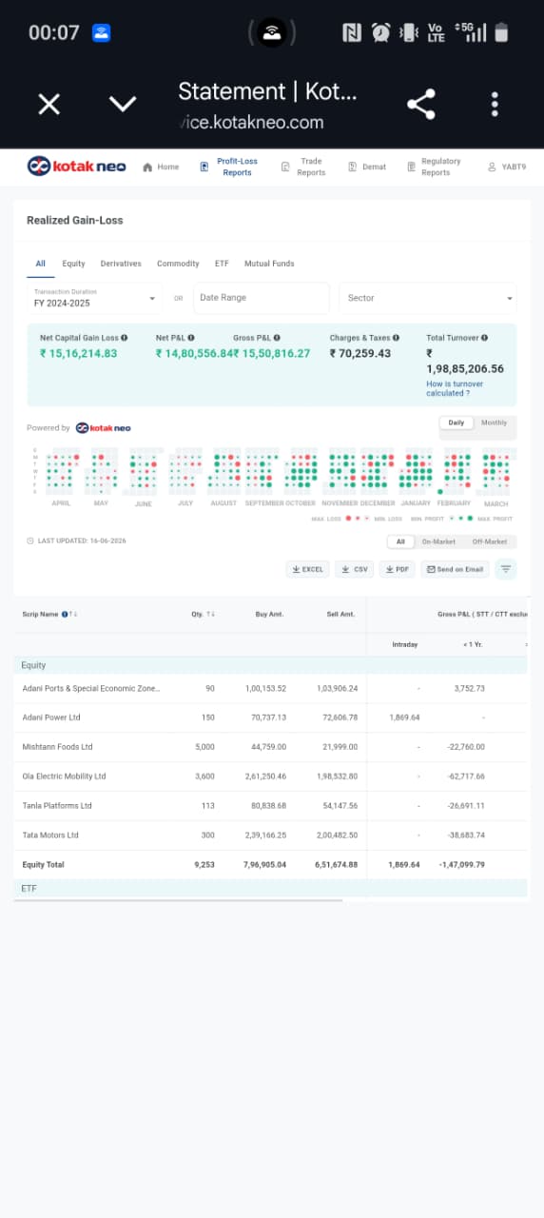
Task: Open the three-dot overflow menu
Action: click(495, 104)
